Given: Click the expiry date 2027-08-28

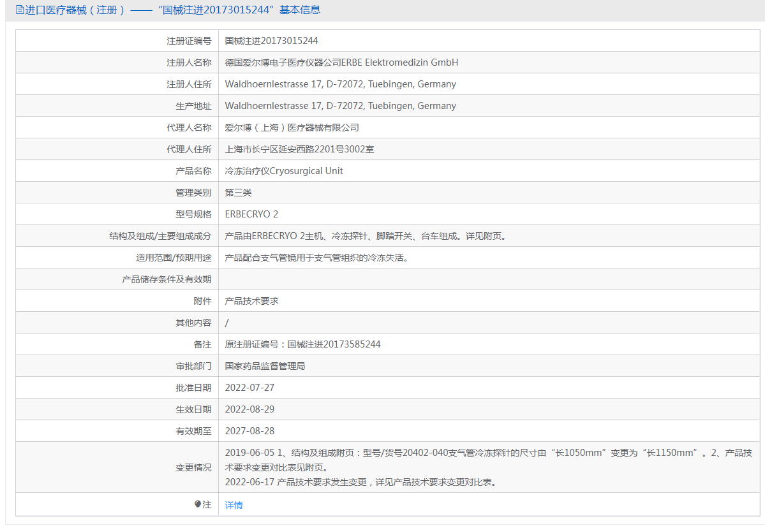Looking at the screenshot, I should (250, 432).
